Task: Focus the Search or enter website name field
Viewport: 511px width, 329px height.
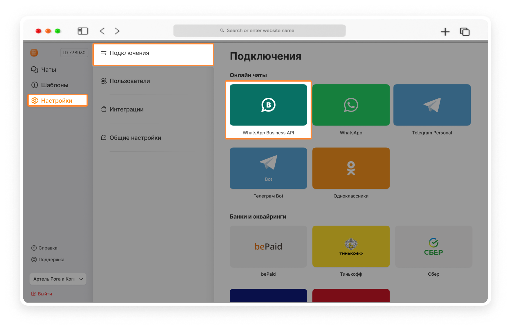Action: 259,31
